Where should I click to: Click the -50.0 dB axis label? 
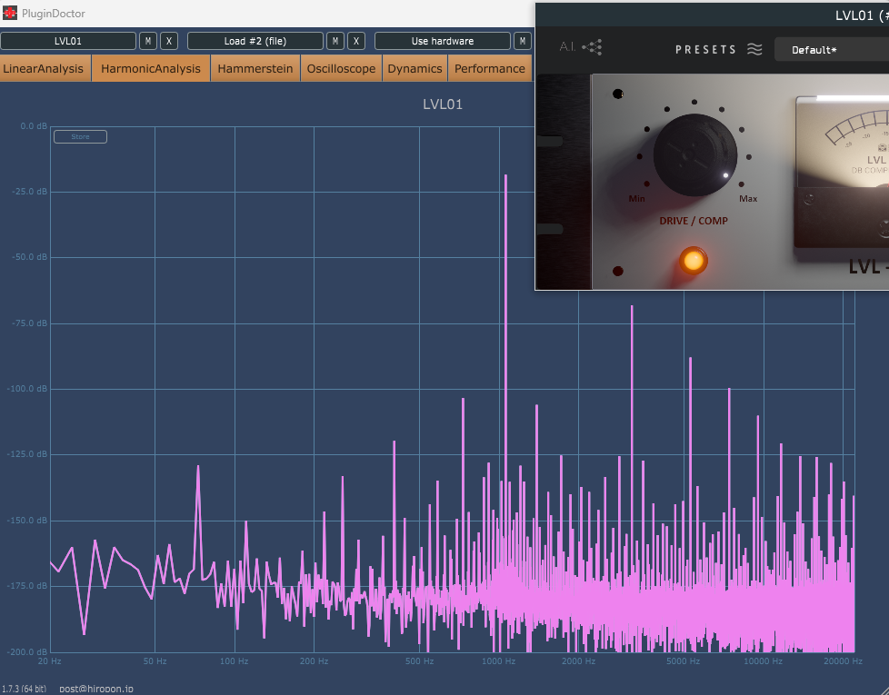[29, 256]
